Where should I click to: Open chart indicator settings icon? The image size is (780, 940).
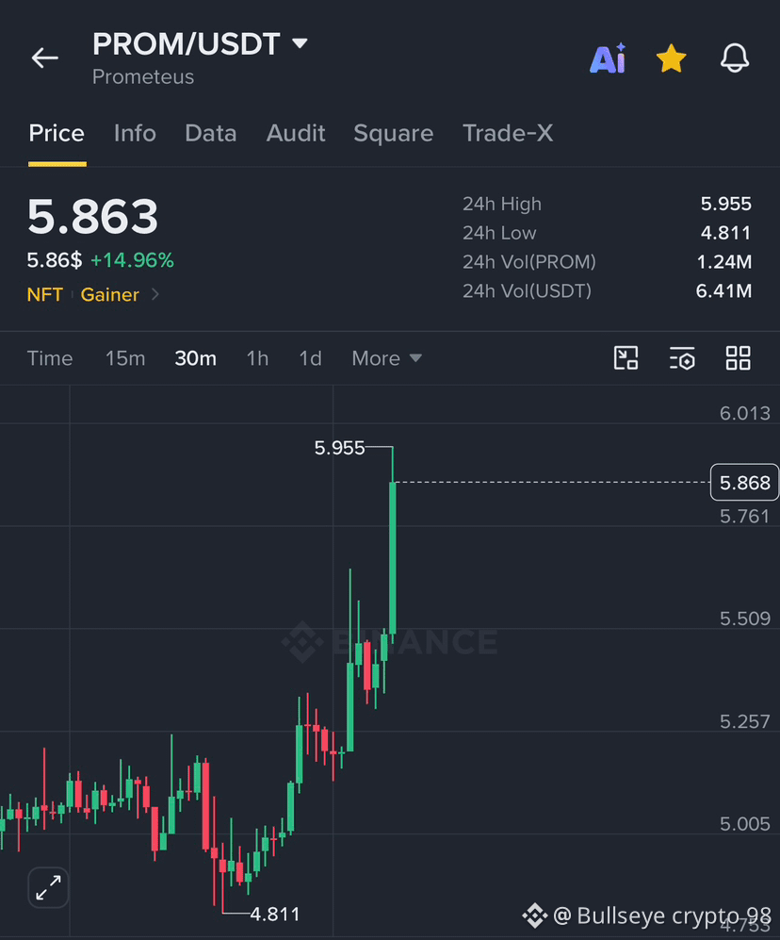tap(682, 358)
